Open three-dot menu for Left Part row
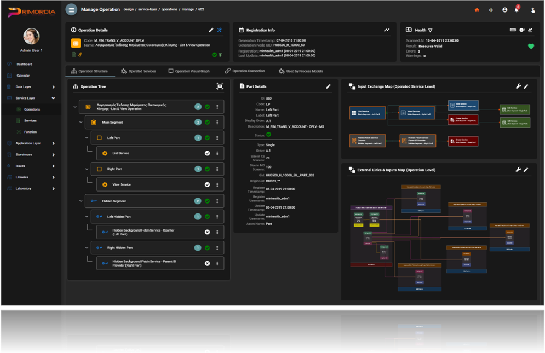 click(x=217, y=138)
